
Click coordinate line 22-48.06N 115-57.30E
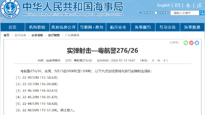coord(40,110)
